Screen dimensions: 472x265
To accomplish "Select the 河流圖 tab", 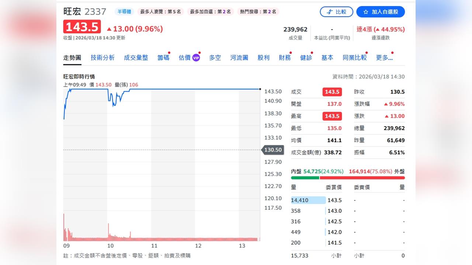I will (239, 57).
